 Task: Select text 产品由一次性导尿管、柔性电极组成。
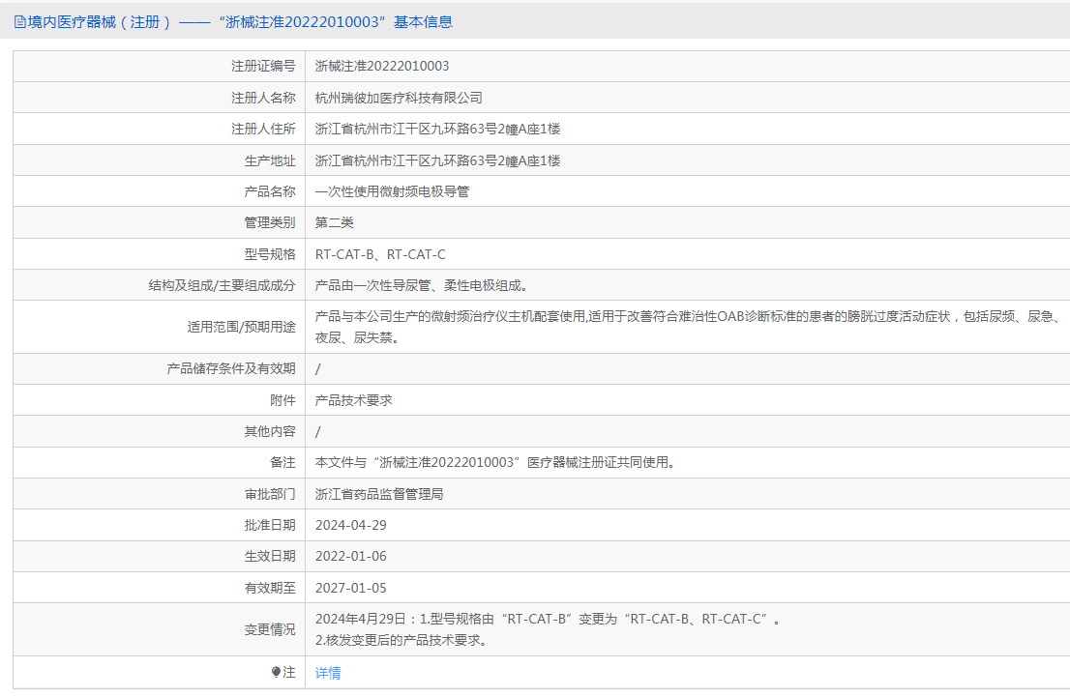point(421,285)
